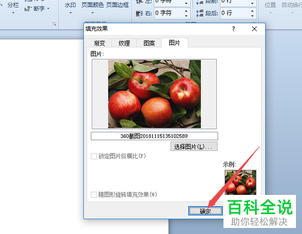302x234 pixels.
Task: Select the 图片 tab
Action: click(x=175, y=43)
